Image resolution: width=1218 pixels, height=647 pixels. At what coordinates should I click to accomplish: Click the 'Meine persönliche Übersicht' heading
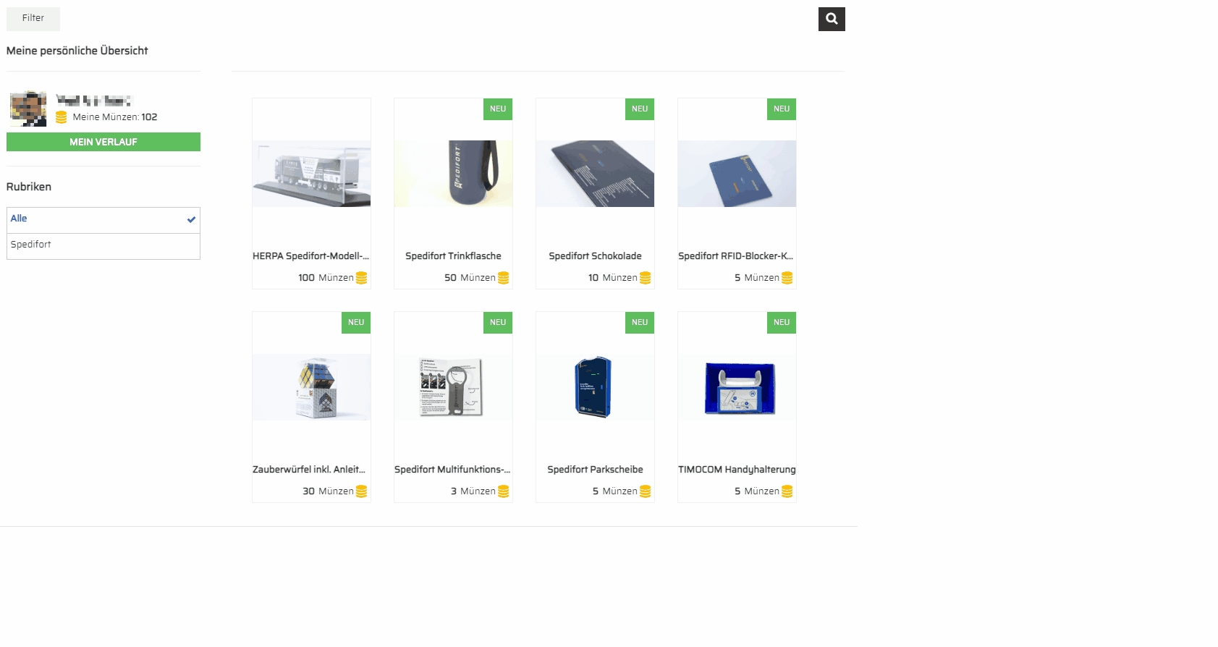[77, 51]
